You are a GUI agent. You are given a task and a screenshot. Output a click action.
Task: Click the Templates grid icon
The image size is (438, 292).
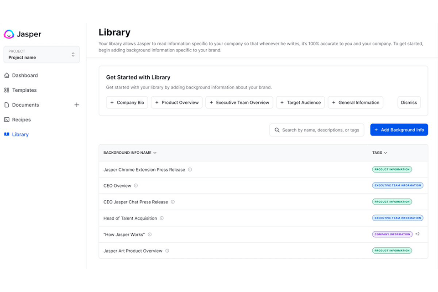[6, 90]
